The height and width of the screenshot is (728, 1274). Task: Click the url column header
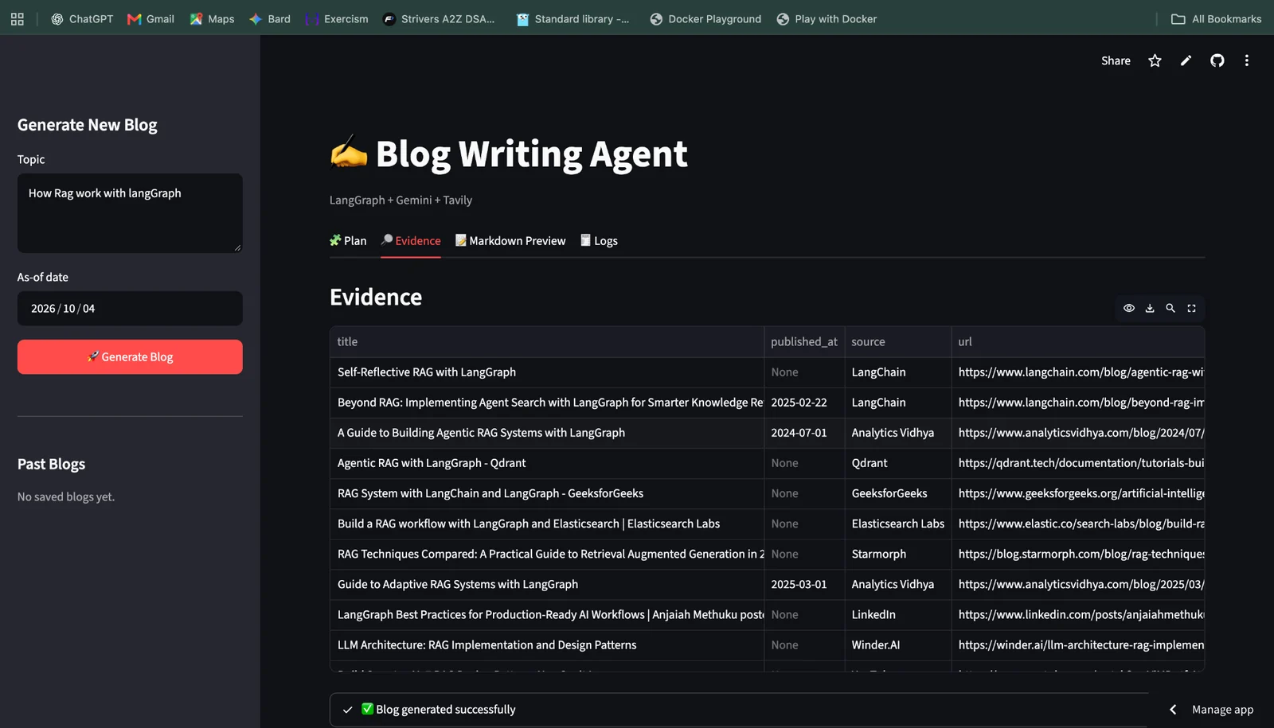click(x=1078, y=341)
